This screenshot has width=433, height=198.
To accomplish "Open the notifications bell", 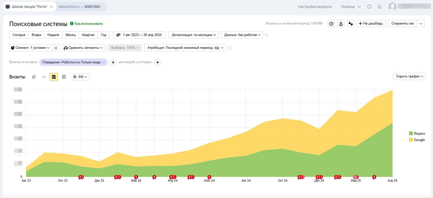I will coord(380,7).
